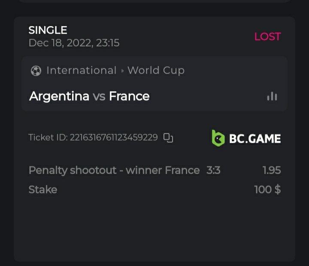This screenshot has height=266, width=309.
Task: Open the International category link
Action: 81,70
